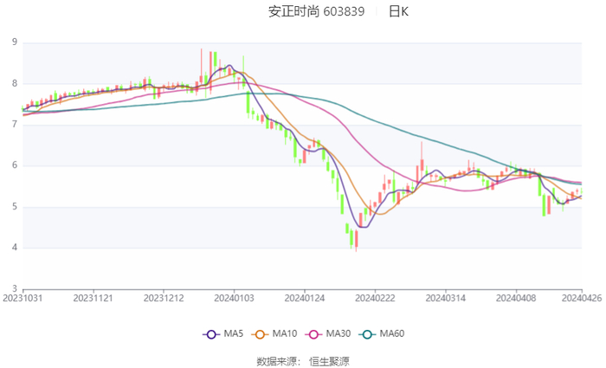This screenshot has height=368, width=606.
Task: Click the 20240124 date axis label
Action: point(303,297)
